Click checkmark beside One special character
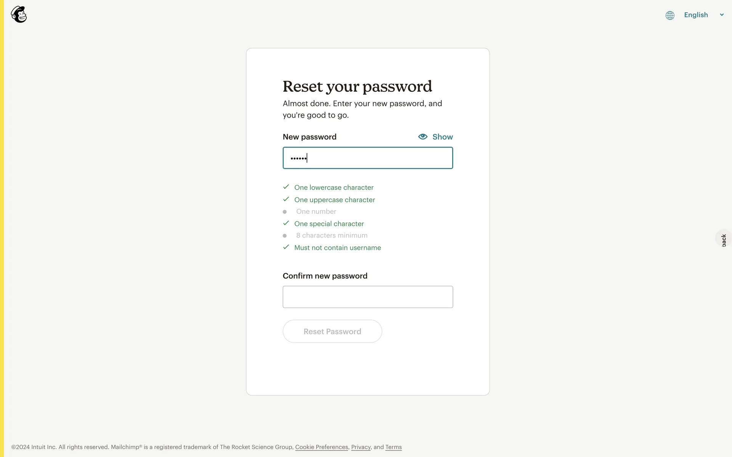Viewport: 732px width, 457px height. pos(286,223)
